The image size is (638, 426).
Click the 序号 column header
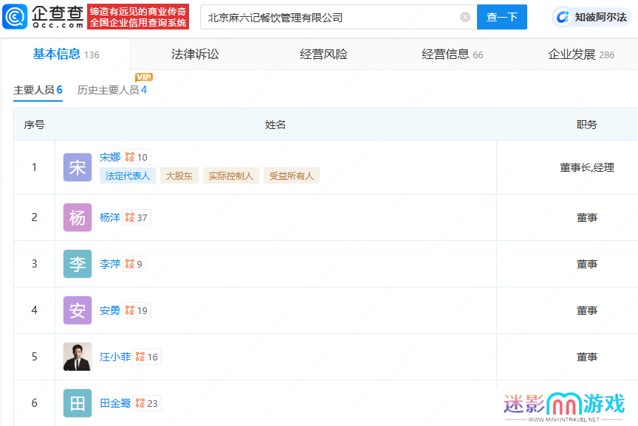coord(34,125)
